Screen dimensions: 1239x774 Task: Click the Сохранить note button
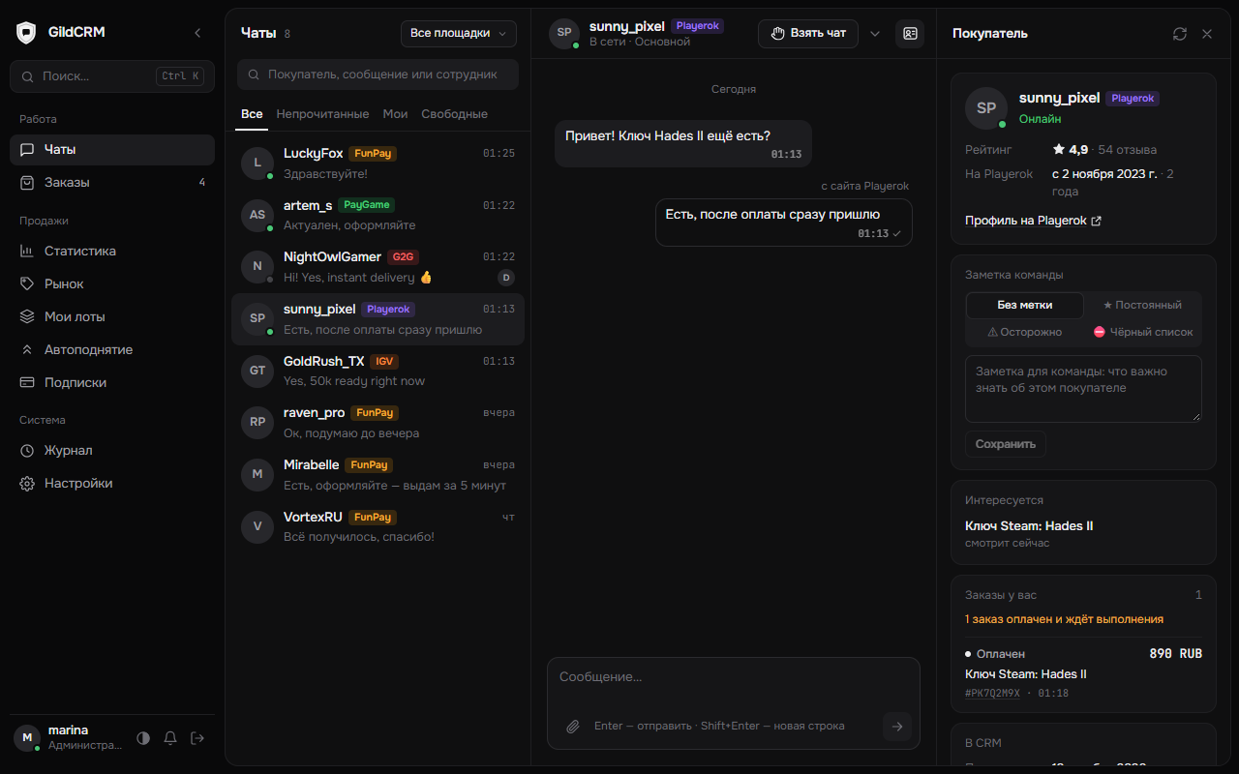click(1006, 444)
